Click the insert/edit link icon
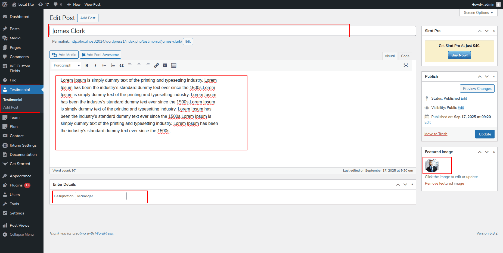This screenshot has width=503, height=253. (x=156, y=65)
